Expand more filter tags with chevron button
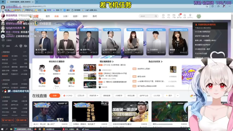233x131 pixels. [178, 96]
